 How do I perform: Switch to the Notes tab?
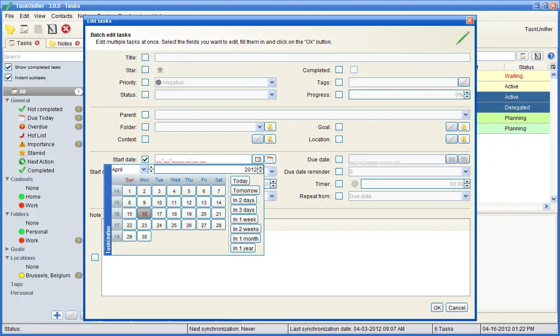pyautogui.click(x=64, y=43)
